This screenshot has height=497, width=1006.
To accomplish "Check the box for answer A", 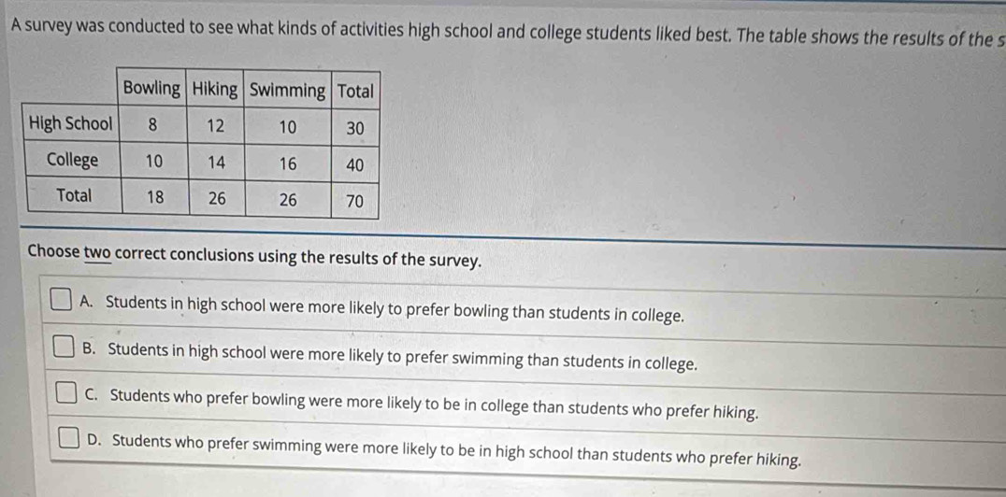I will point(61,302).
